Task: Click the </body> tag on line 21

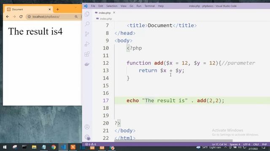Action: [125, 130]
